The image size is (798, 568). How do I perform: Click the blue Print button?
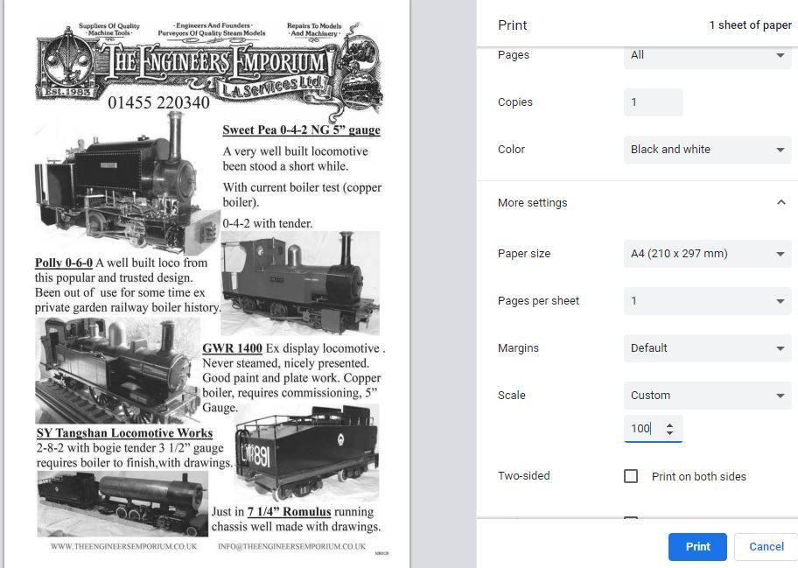tap(697, 547)
